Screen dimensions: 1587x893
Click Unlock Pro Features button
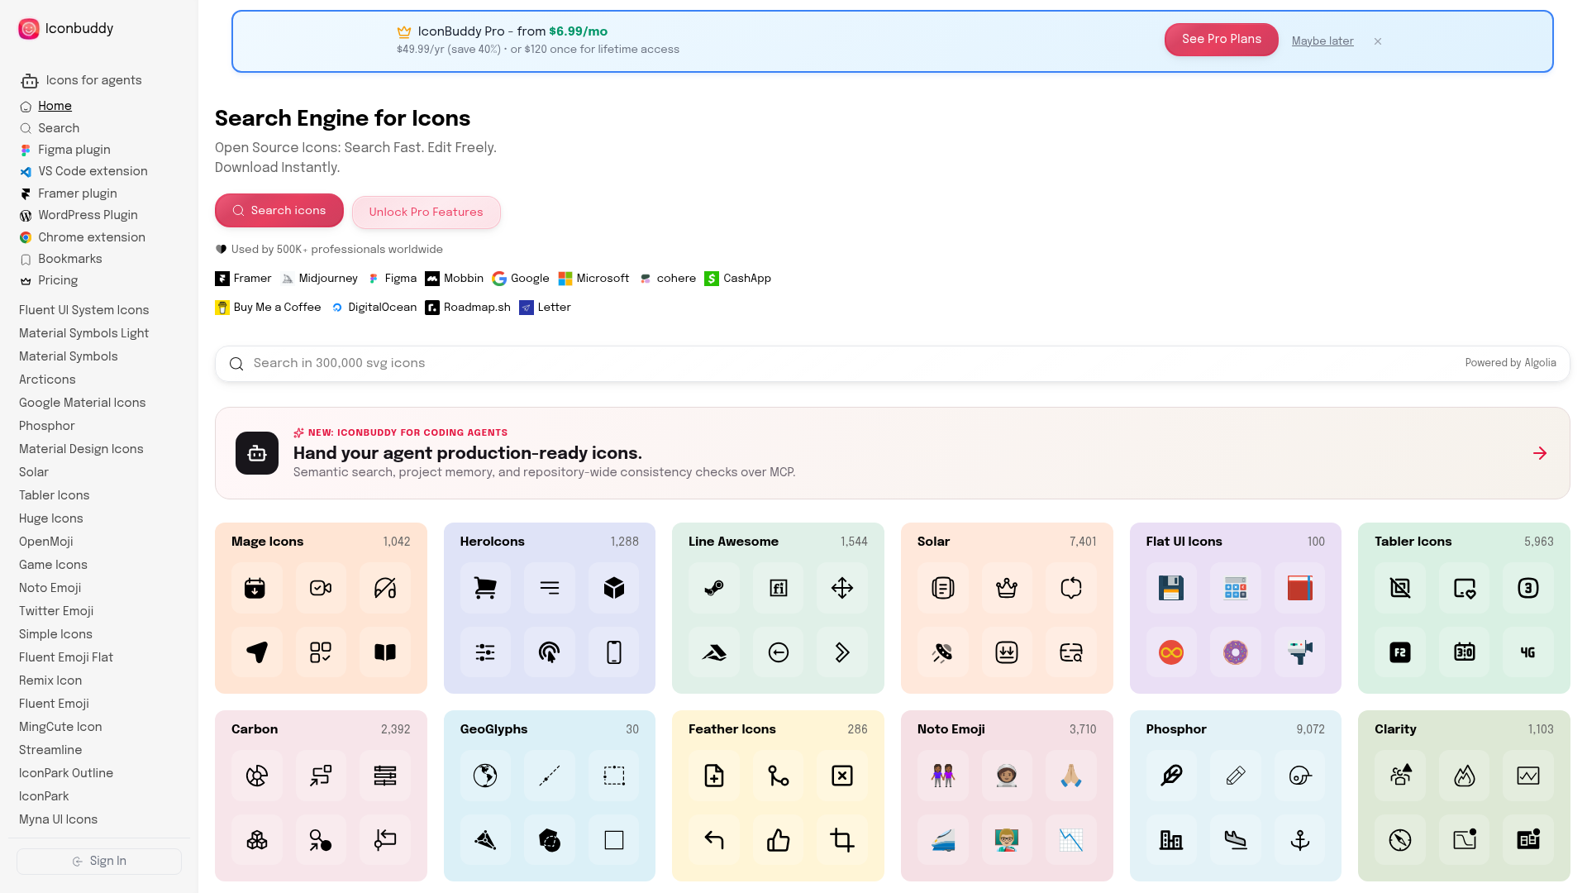[x=427, y=213]
